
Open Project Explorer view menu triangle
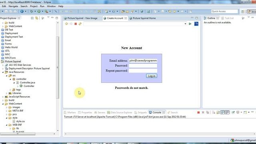coord(48,18)
